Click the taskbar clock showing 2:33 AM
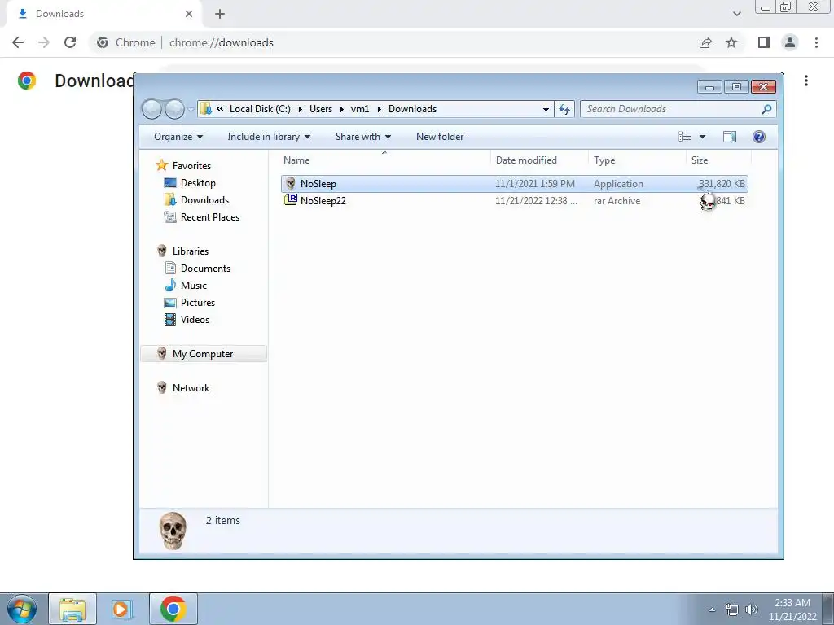 [792, 610]
